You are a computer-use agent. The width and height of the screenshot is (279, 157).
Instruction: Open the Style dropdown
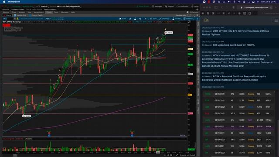(153, 18)
